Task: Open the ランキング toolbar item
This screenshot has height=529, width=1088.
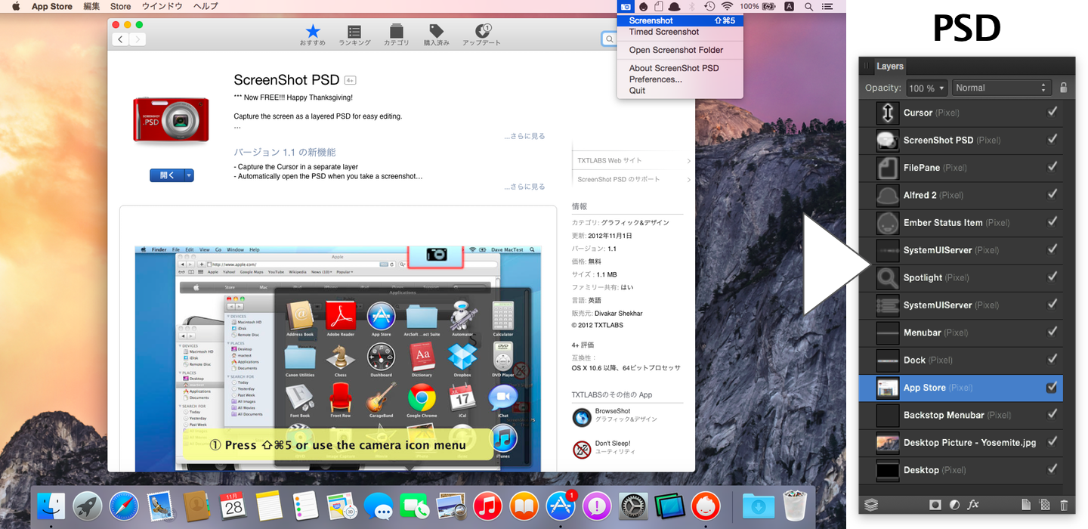Action: tap(354, 36)
